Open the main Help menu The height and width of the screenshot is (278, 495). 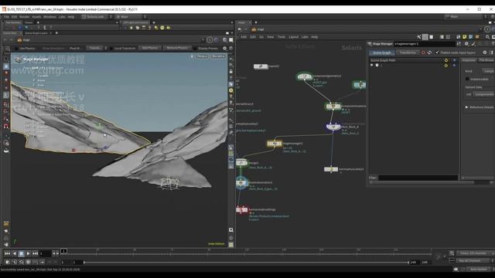(x=71, y=17)
